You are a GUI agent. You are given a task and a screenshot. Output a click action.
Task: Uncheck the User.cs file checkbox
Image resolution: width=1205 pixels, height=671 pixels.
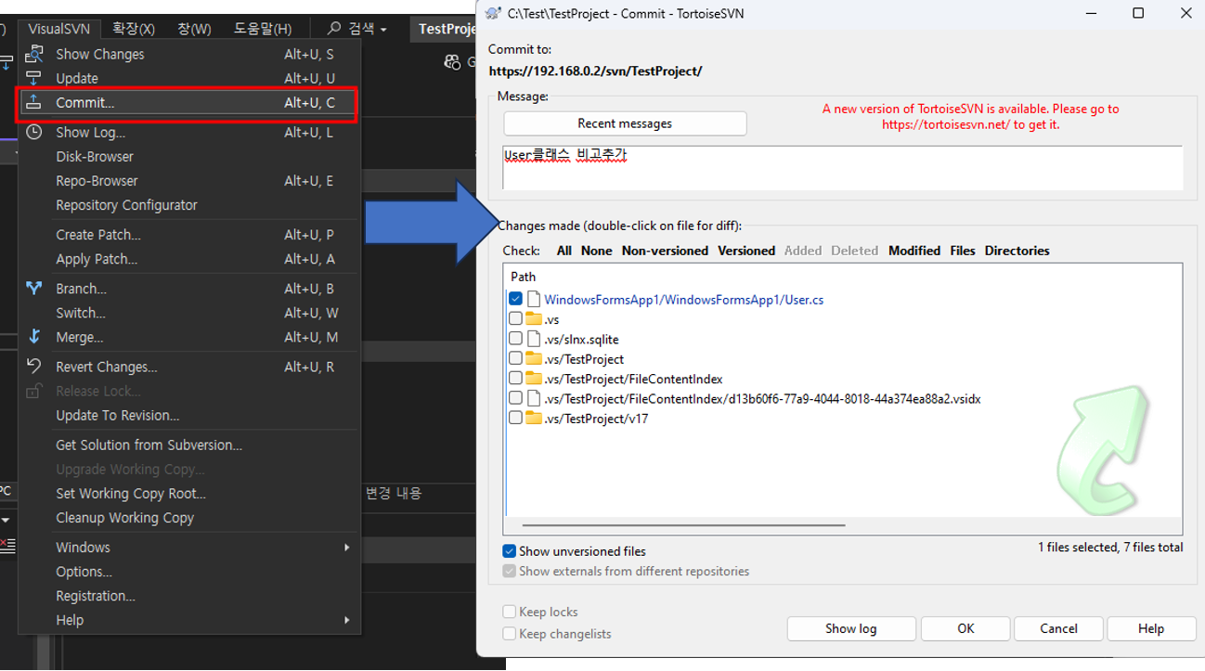coord(515,299)
